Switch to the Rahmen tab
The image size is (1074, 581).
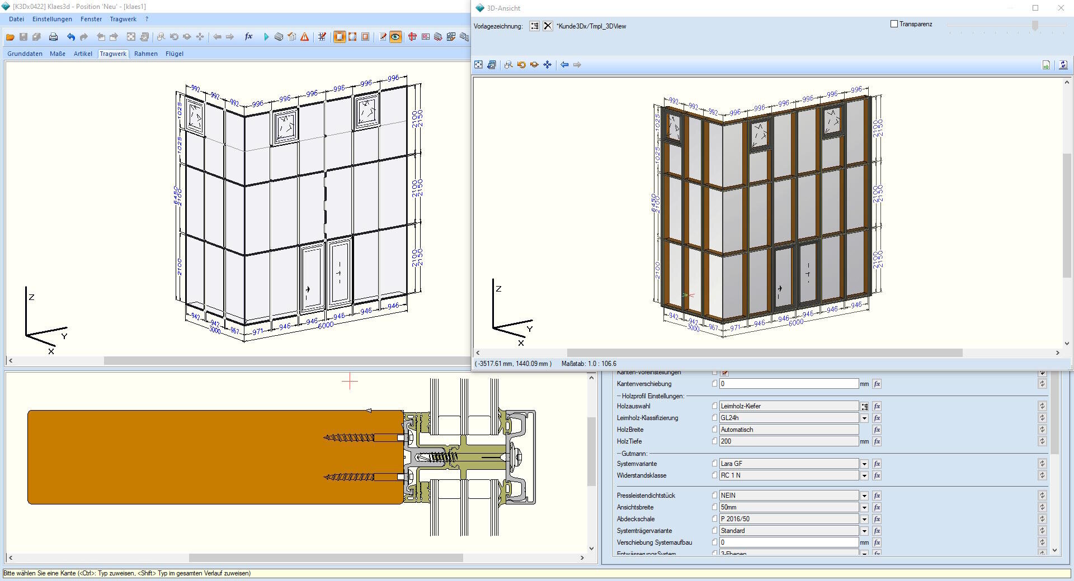145,54
